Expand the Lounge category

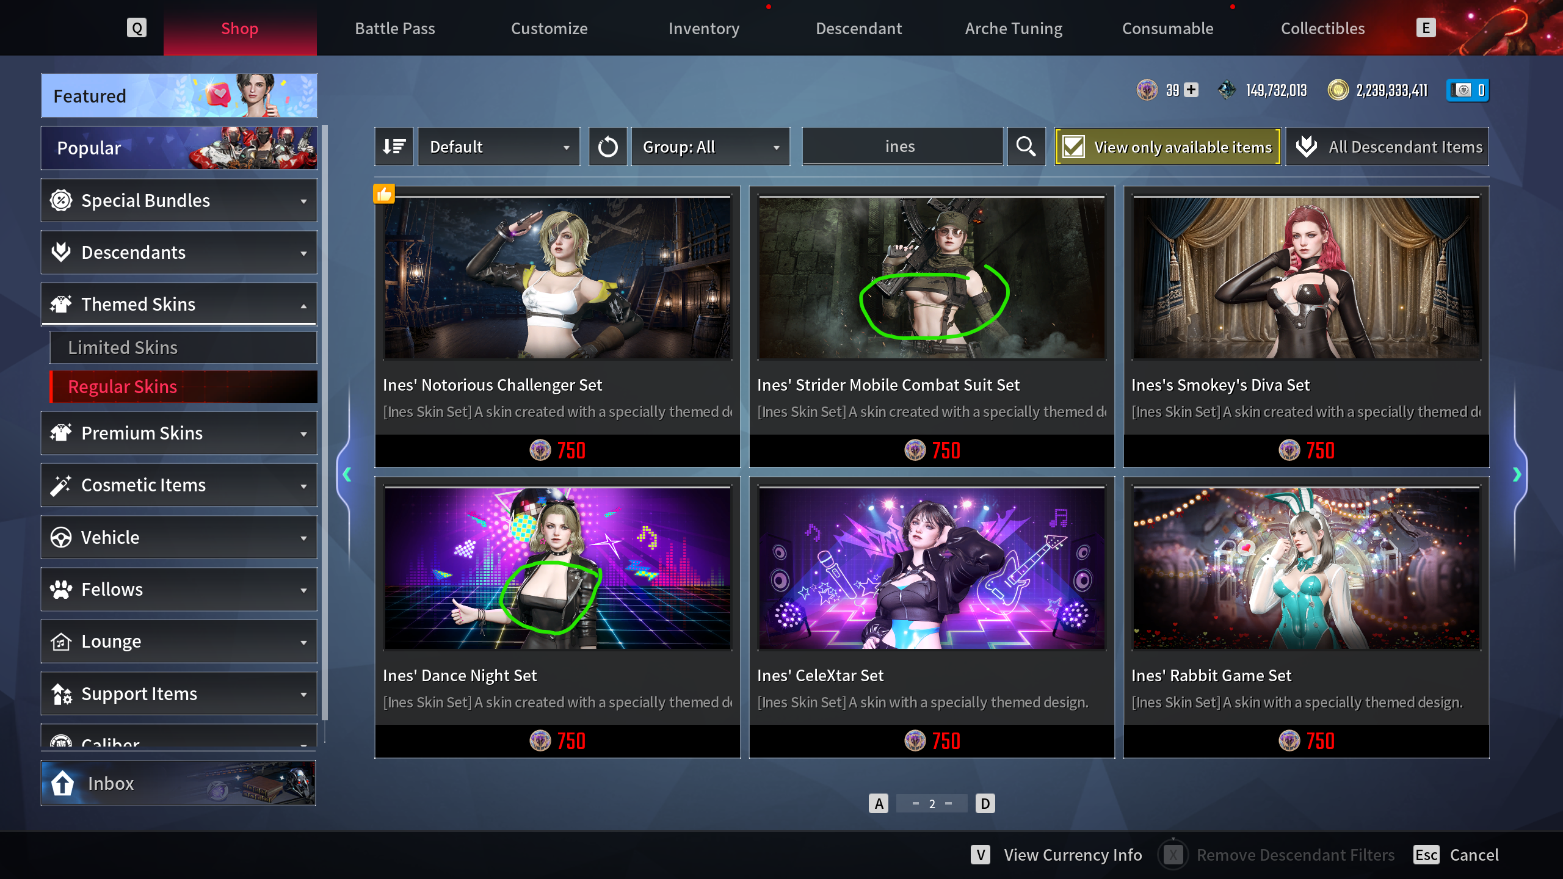click(179, 642)
